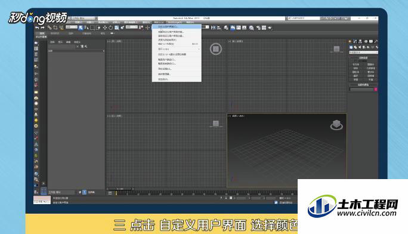The height and width of the screenshot is (234, 408).
Task: Open the MAXScript menu in menu bar
Action: pos(175,22)
